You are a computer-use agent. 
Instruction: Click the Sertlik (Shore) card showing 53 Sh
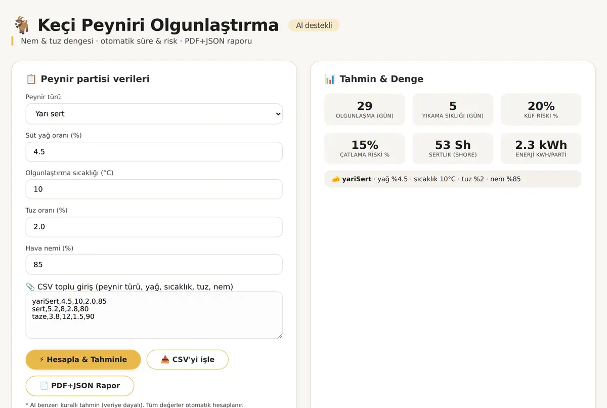[x=453, y=149]
